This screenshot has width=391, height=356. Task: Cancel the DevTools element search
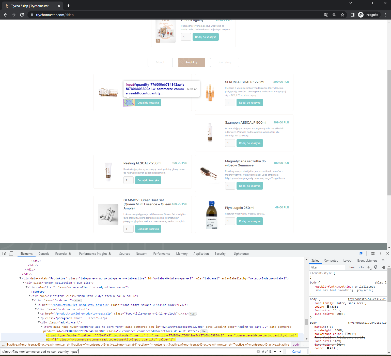(296, 351)
